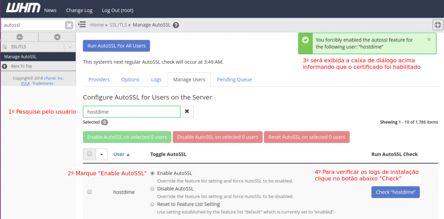Click the green success check icon
Screen dimensions: 444x219
[x=305, y=40]
